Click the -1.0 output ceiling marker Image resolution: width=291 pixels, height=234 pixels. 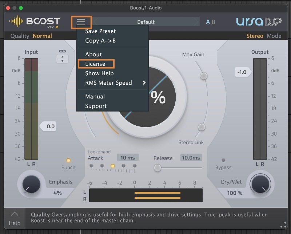pos(243,72)
